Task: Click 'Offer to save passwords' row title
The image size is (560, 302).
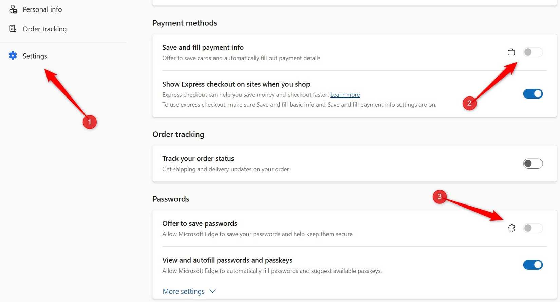Action: pyautogui.click(x=200, y=223)
